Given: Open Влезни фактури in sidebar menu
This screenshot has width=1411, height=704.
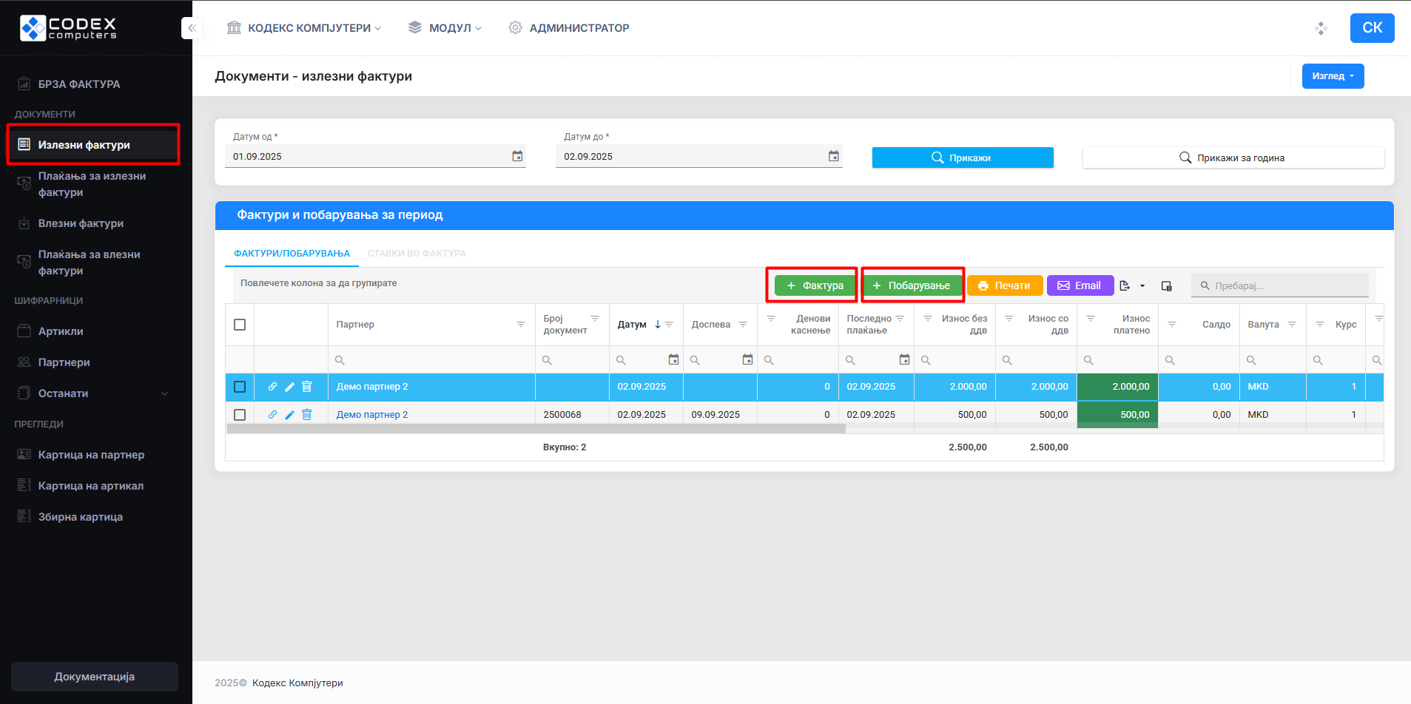Looking at the screenshot, I should point(81,223).
